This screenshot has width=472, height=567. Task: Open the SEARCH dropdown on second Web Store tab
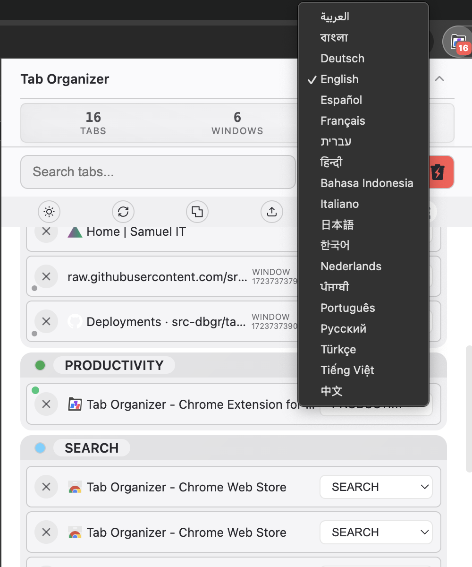coord(376,532)
